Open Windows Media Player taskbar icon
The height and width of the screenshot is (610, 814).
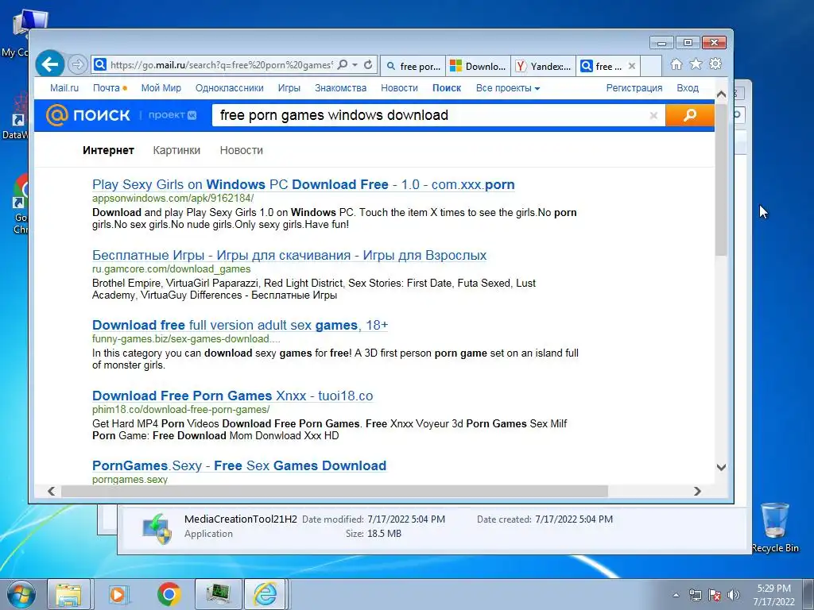coord(118,594)
